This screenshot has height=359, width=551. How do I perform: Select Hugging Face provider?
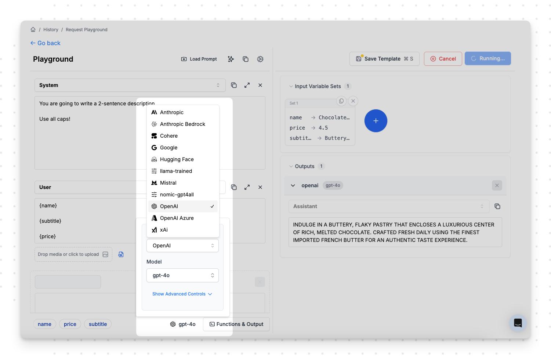click(183, 159)
